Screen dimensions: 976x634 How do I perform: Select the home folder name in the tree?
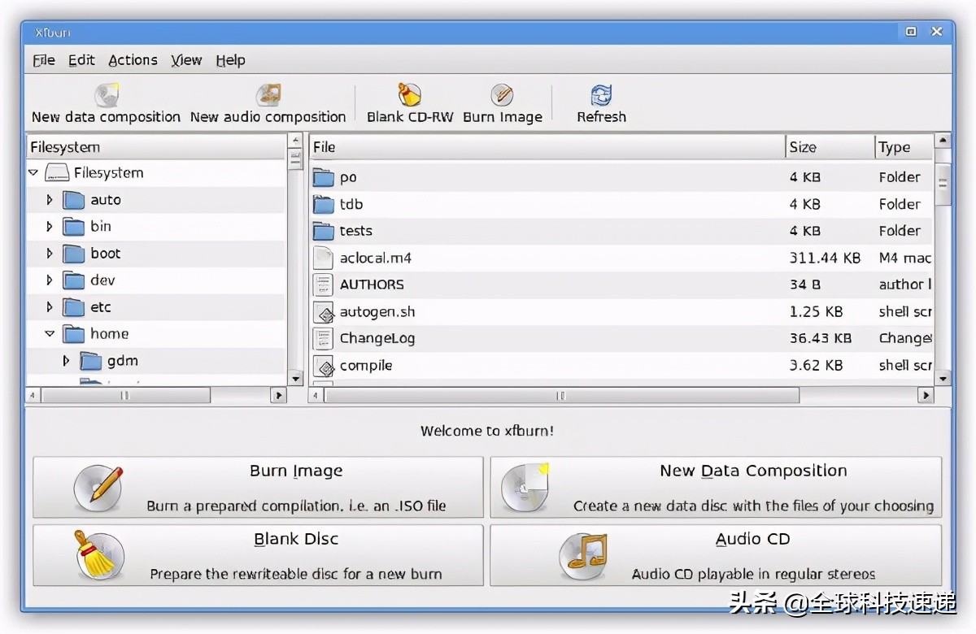tap(110, 334)
